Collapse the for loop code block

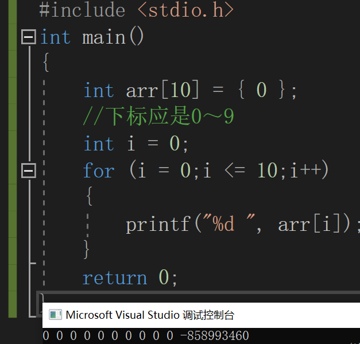pos(29,171)
